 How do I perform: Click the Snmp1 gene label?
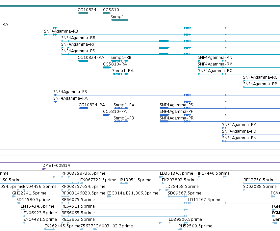click(117, 16)
